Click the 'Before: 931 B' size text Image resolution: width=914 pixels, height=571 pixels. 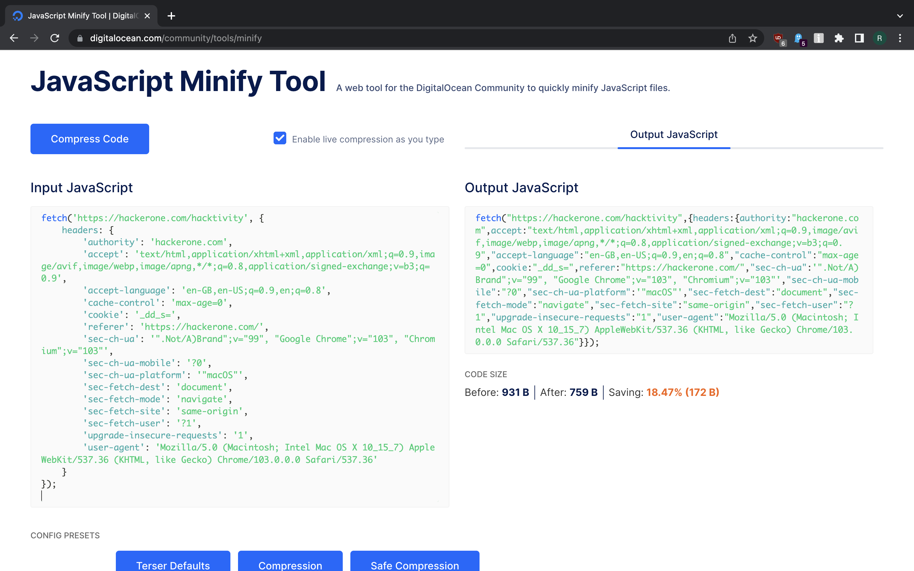point(497,392)
